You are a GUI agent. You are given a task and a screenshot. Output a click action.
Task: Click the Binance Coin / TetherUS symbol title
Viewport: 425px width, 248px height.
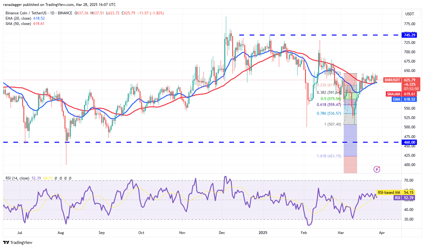pyautogui.click(x=37, y=13)
